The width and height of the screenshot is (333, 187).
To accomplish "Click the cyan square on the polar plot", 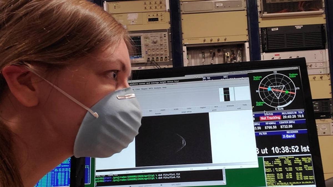I will (269, 89).
